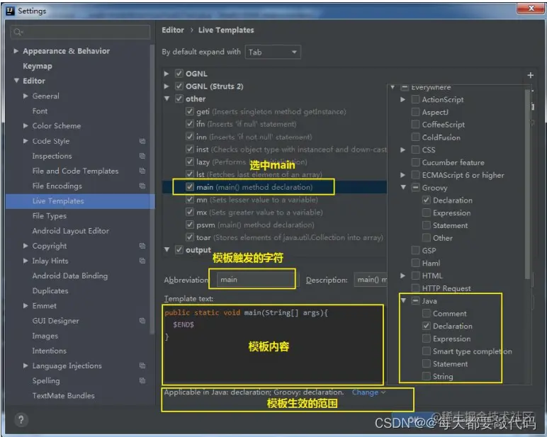Close the Settings window

tap(531, 8)
